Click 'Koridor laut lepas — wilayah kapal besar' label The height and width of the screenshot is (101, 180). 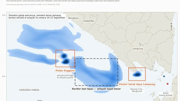(96, 89)
